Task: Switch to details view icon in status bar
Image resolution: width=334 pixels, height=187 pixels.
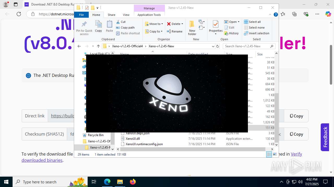Action: [x=269, y=154]
